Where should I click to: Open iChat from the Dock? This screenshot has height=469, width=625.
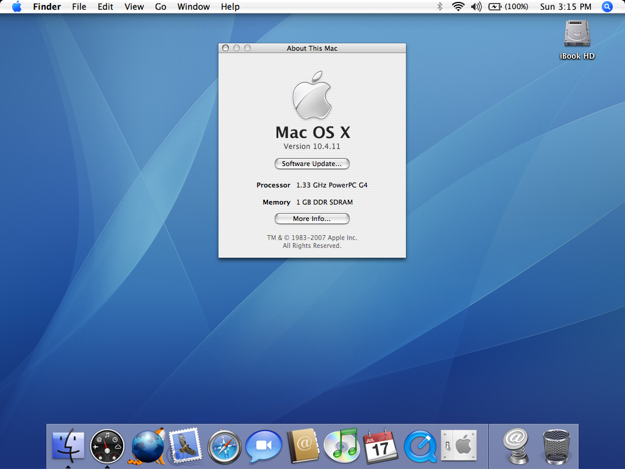coord(264,446)
